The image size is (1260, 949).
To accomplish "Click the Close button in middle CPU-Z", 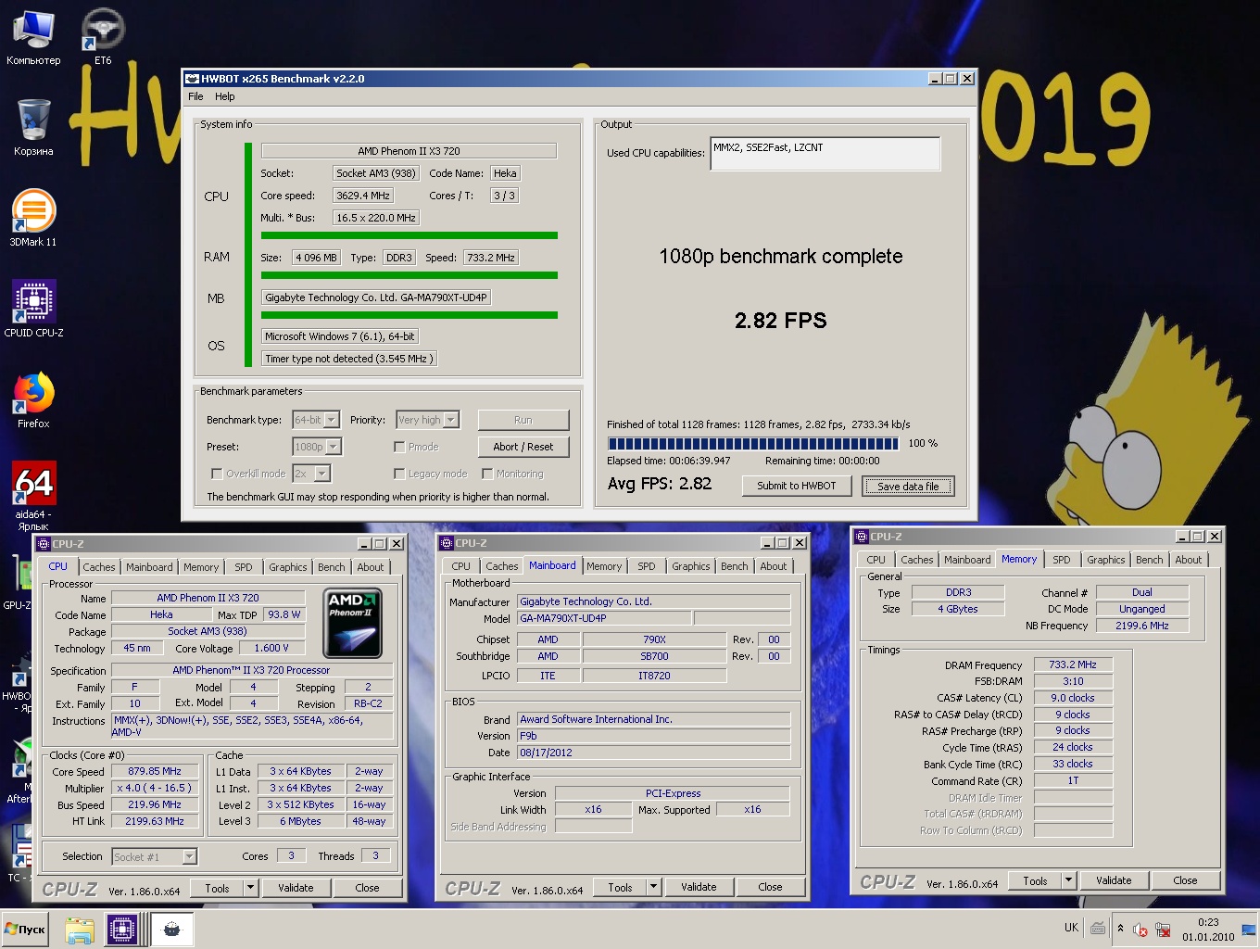I will pos(770,887).
